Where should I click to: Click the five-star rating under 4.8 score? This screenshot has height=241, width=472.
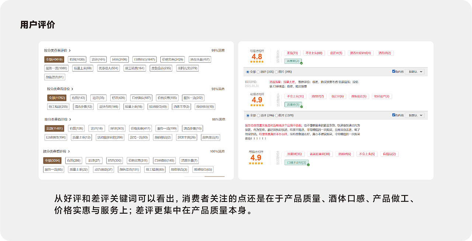[256, 62]
